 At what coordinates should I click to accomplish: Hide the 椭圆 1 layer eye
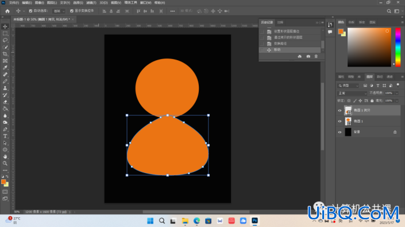(x=340, y=122)
